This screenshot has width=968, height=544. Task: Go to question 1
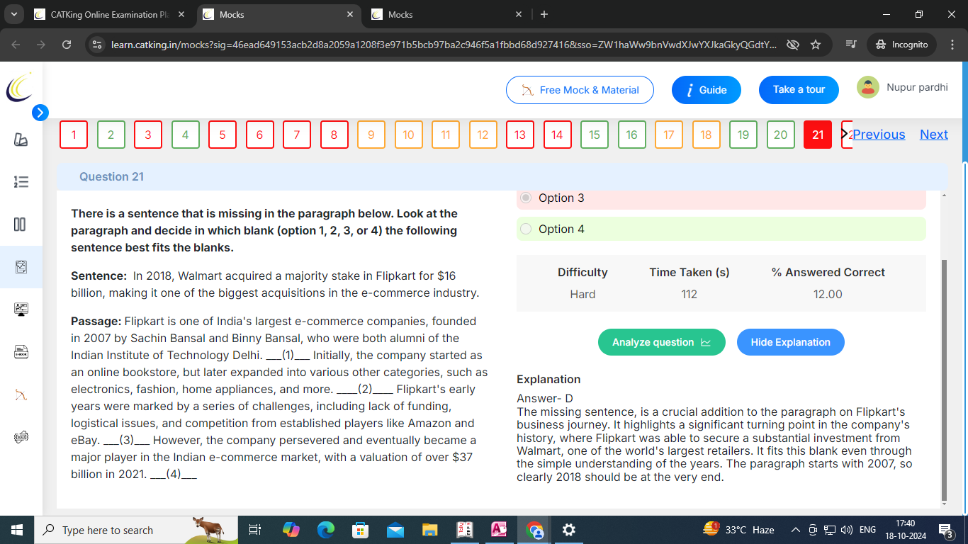pos(74,135)
